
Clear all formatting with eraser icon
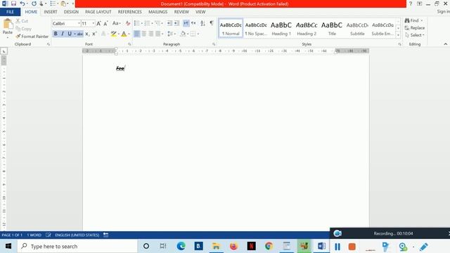[128, 23]
